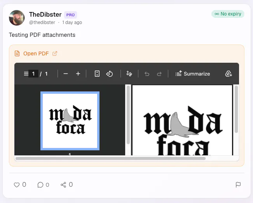Click the Summarize button
Image resolution: width=253 pixels, height=203 pixels.
(193, 74)
